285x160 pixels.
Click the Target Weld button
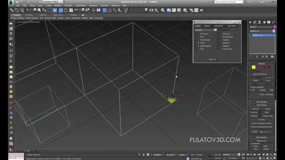click(268, 116)
